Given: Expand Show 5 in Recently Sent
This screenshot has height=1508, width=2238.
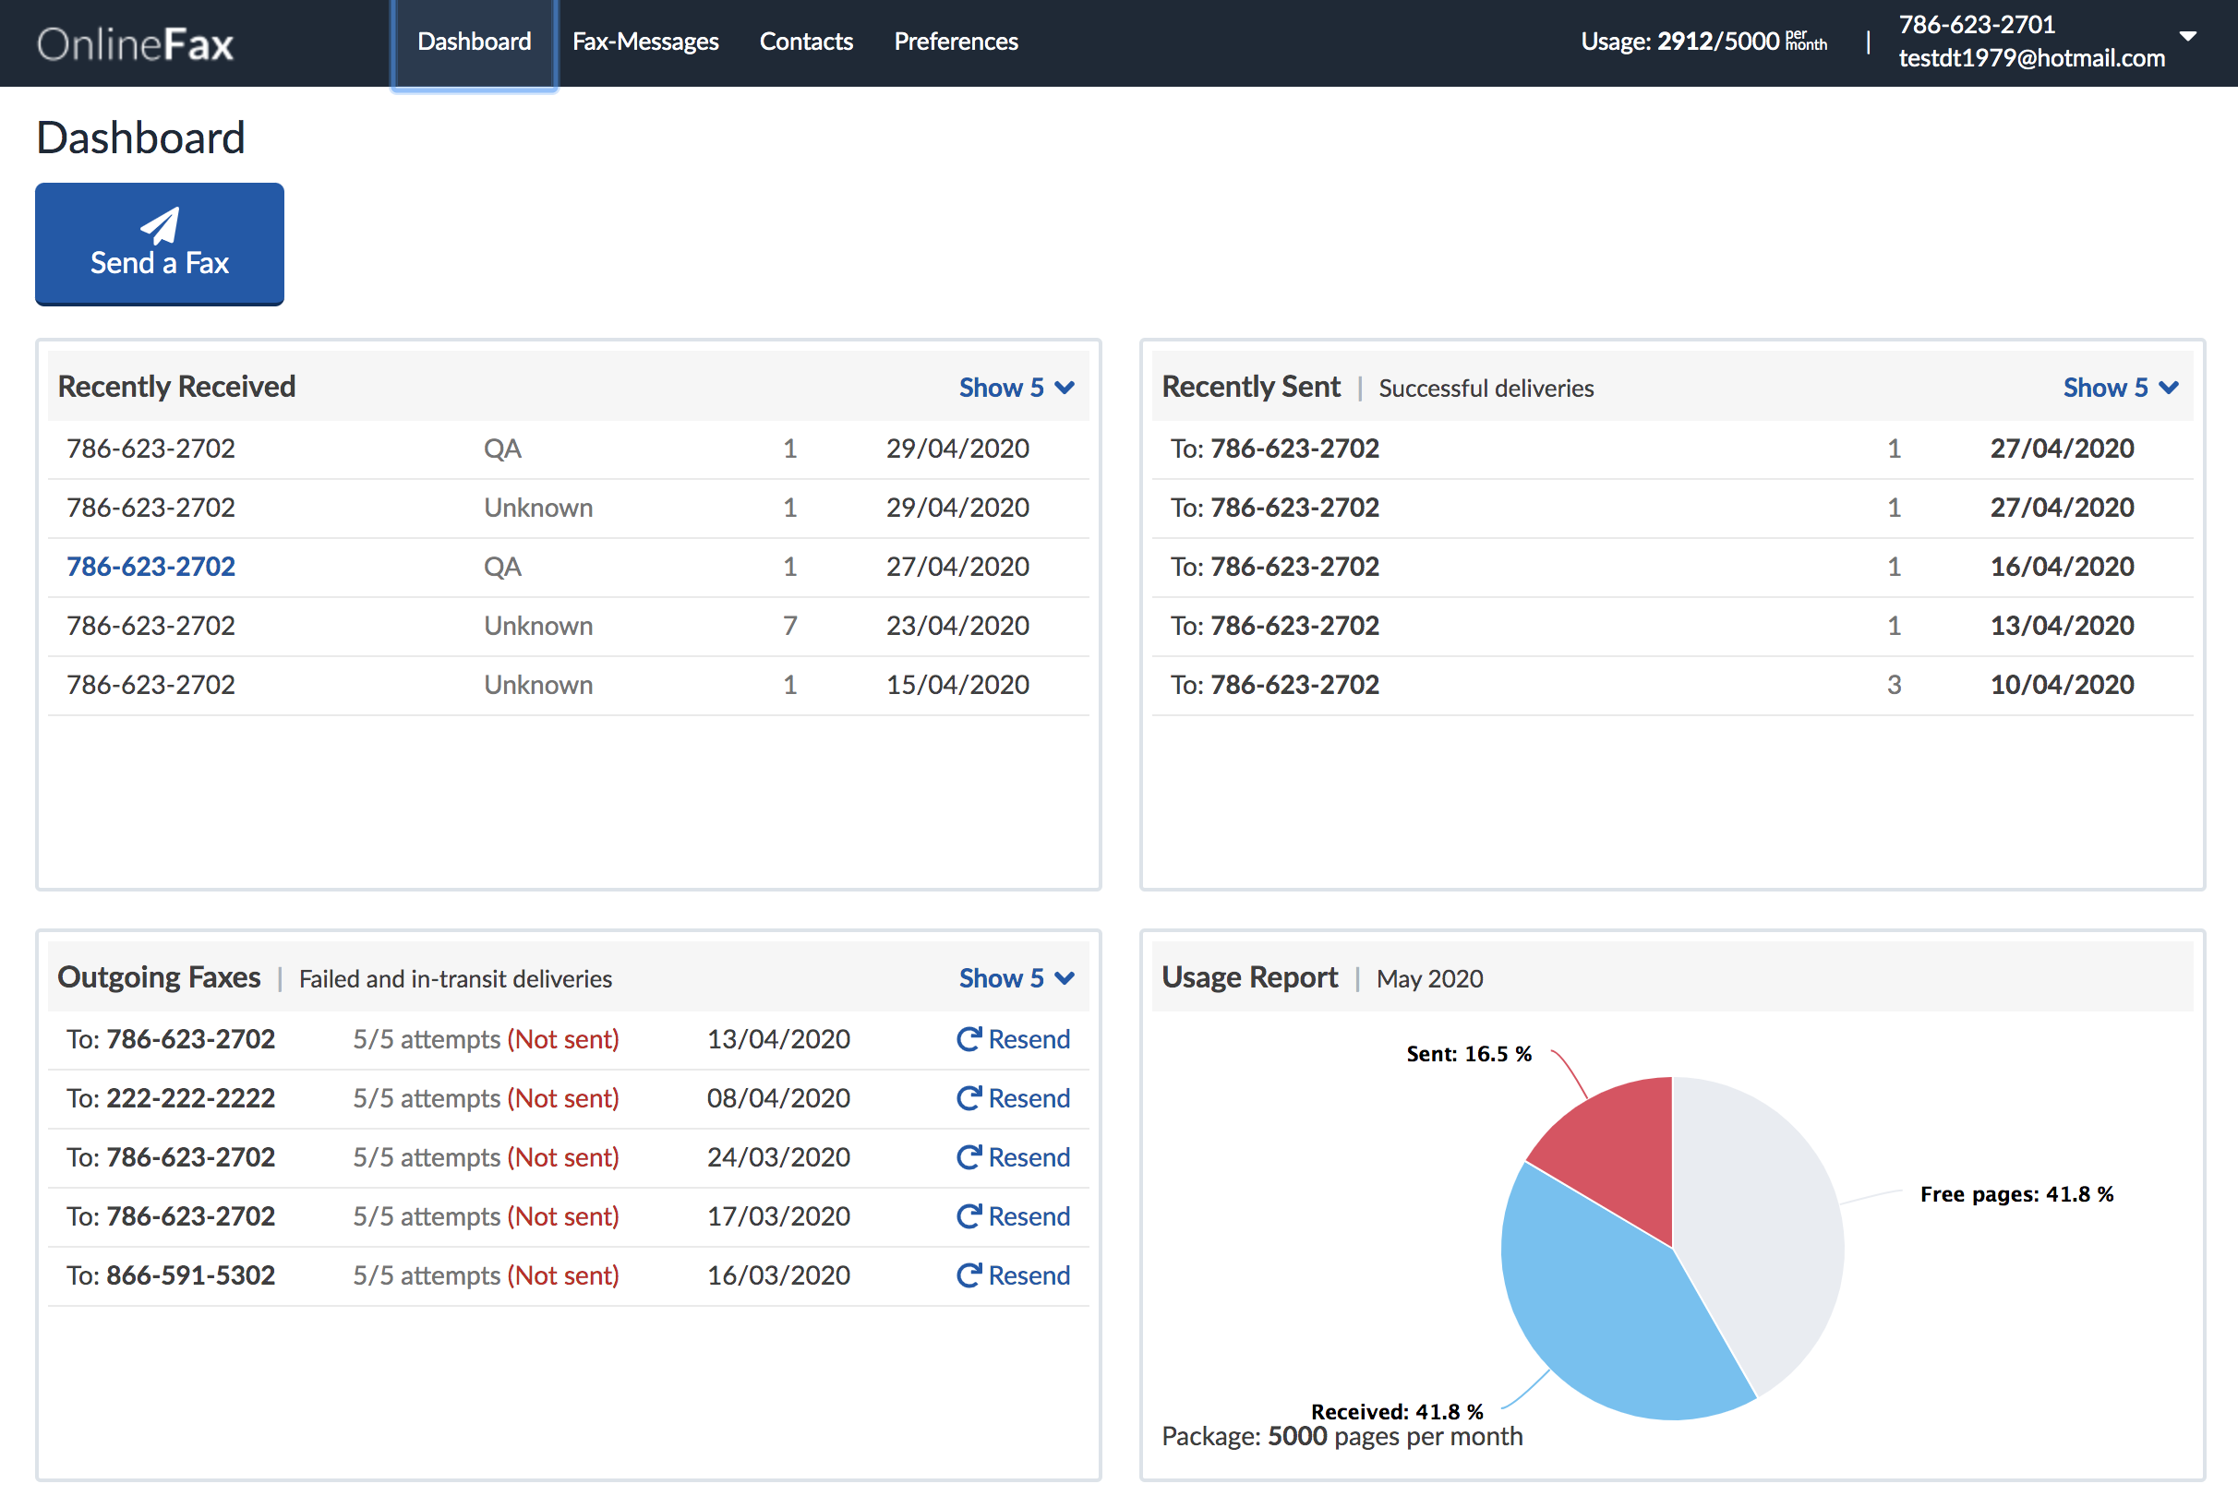Looking at the screenshot, I should (x=2120, y=388).
